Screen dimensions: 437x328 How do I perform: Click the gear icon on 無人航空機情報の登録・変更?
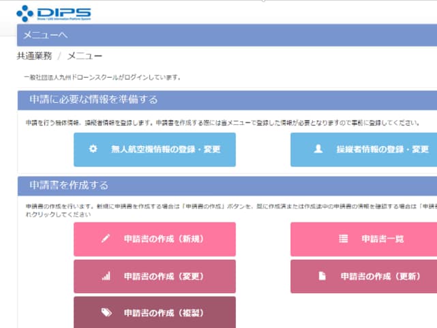pyautogui.click(x=93, y=149)
